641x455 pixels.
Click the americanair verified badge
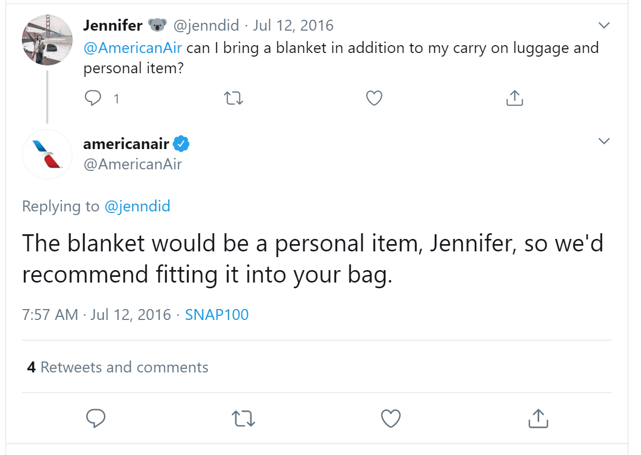click(181, 143)
